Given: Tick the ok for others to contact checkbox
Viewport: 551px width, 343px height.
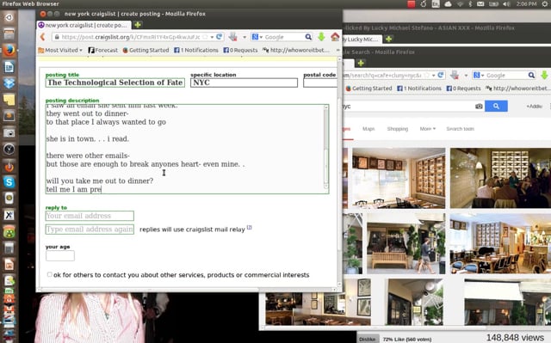Looking at the screenshot, I should point(50,274).
